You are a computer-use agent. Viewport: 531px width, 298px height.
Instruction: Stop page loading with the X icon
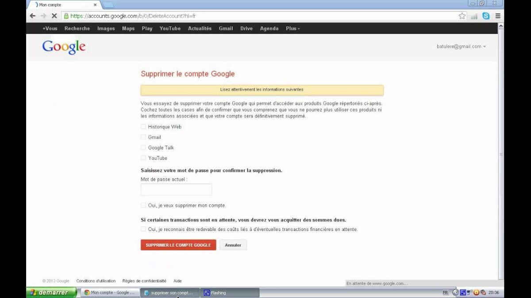[54, 16]
